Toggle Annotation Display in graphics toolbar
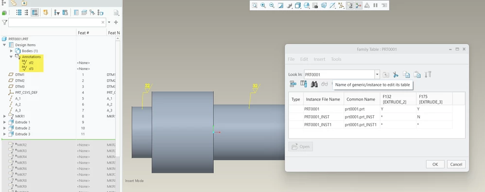 (x=350, y=5)
